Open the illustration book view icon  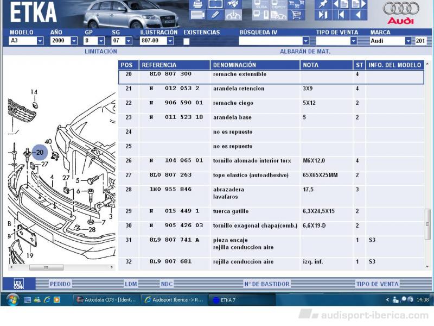215,4
